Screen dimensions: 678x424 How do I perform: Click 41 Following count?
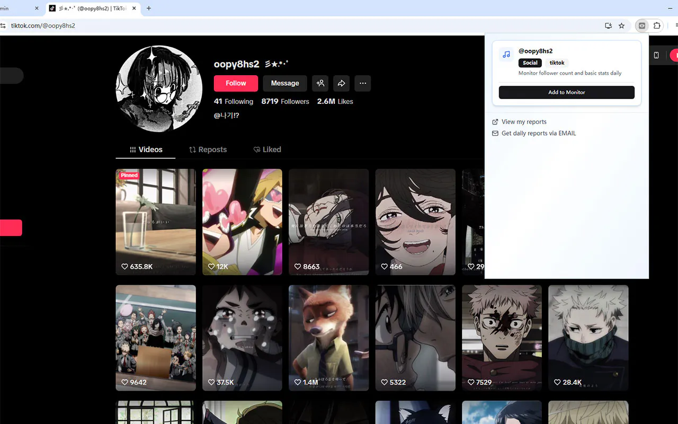point(234,101)
